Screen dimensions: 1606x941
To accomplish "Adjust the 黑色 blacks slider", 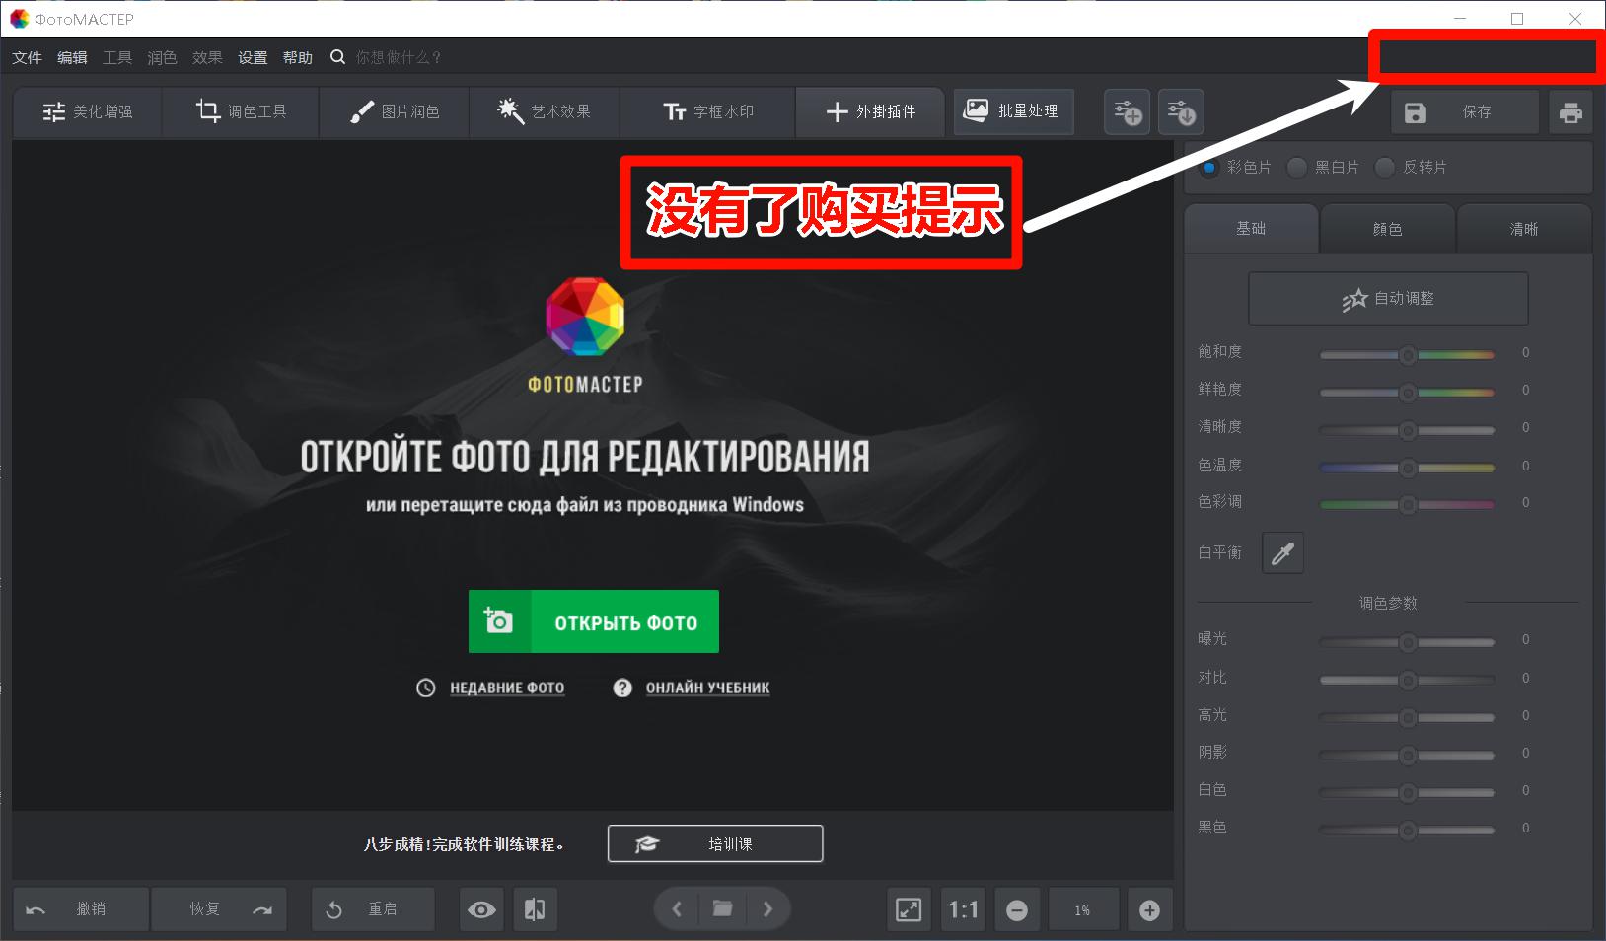I will (1408, 830).
